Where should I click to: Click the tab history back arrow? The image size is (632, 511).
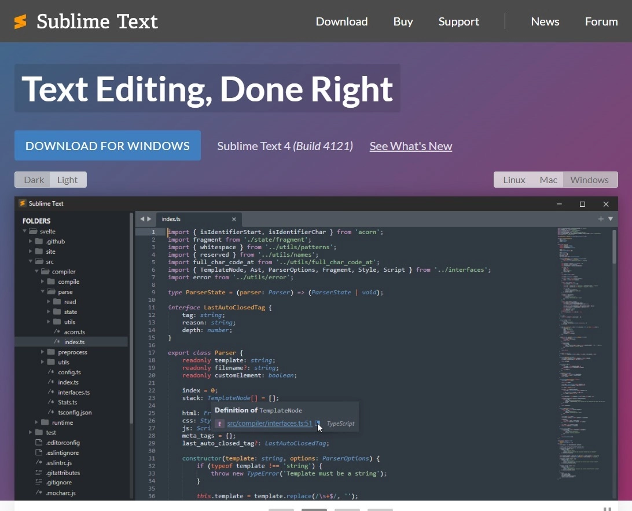coord(142,219)
